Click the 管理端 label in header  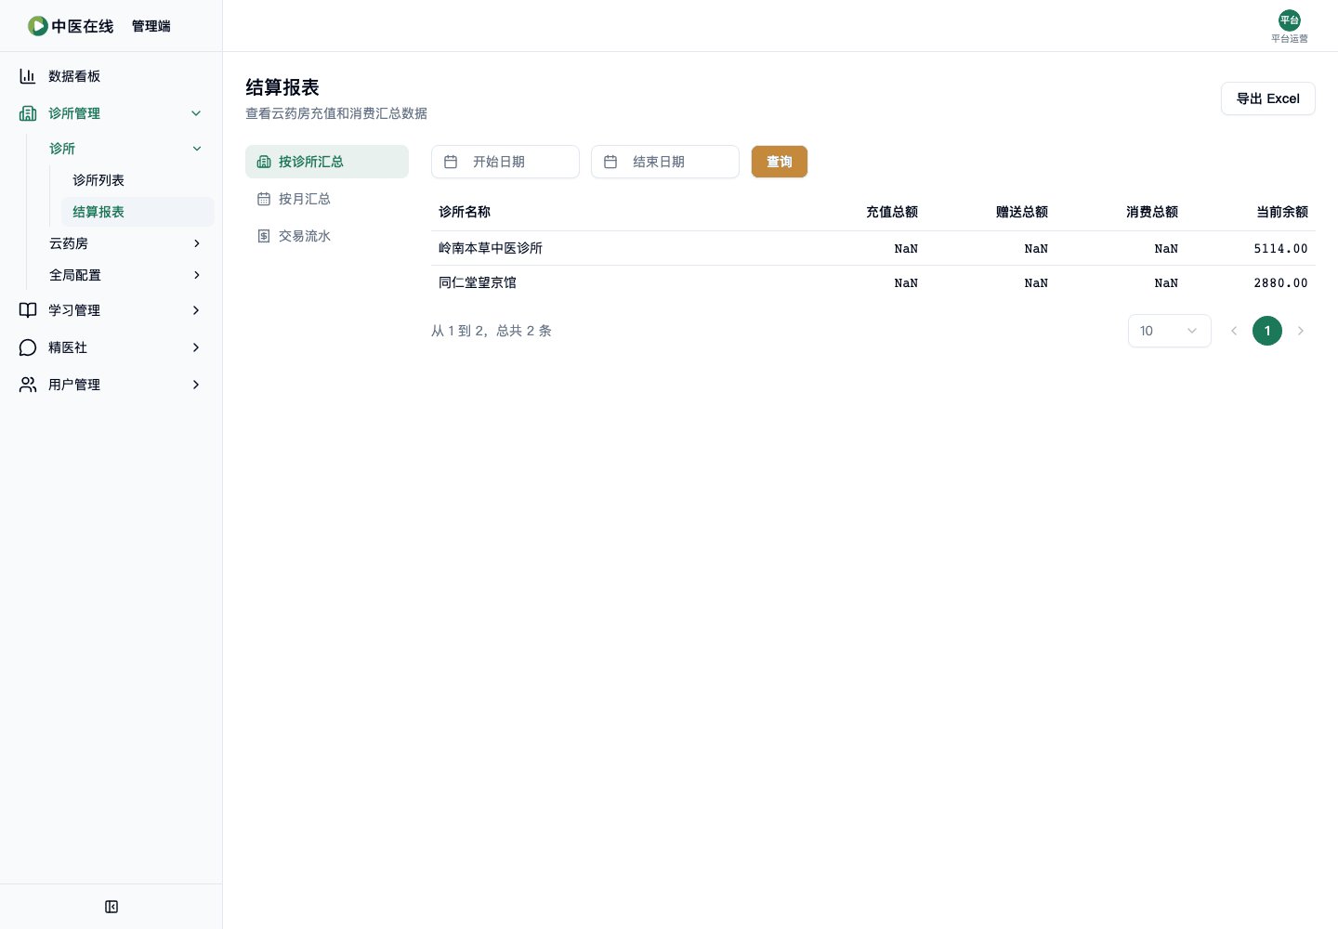click(151, 26)
